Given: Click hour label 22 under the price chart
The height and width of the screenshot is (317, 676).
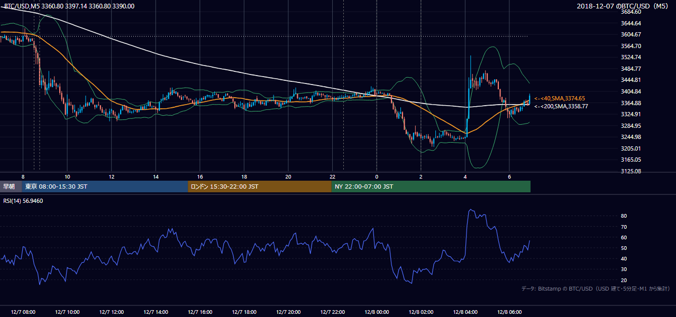Looking at the screenshot, I should point(332,176).
